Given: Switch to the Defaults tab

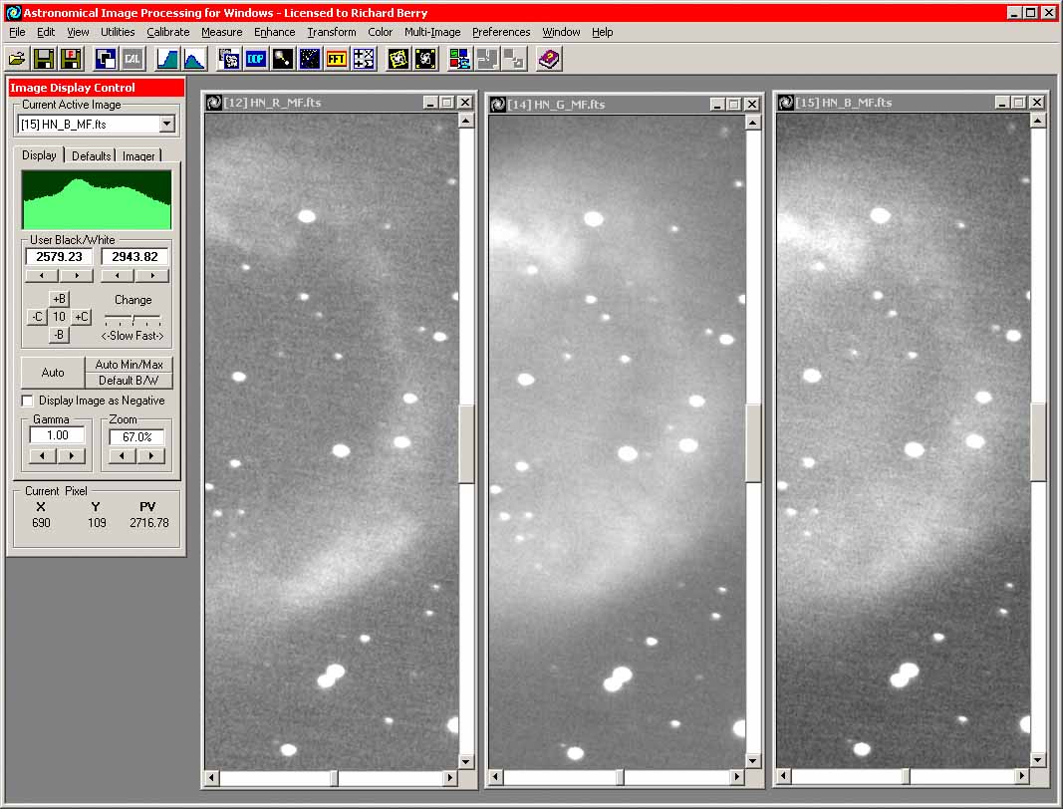Looking at the screenshot, I should (x=91, y=155).
